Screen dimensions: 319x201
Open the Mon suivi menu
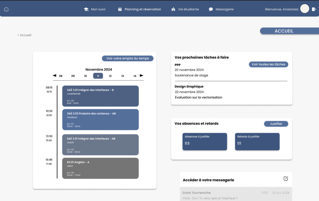pyautogui.click(x=98, y=9)
